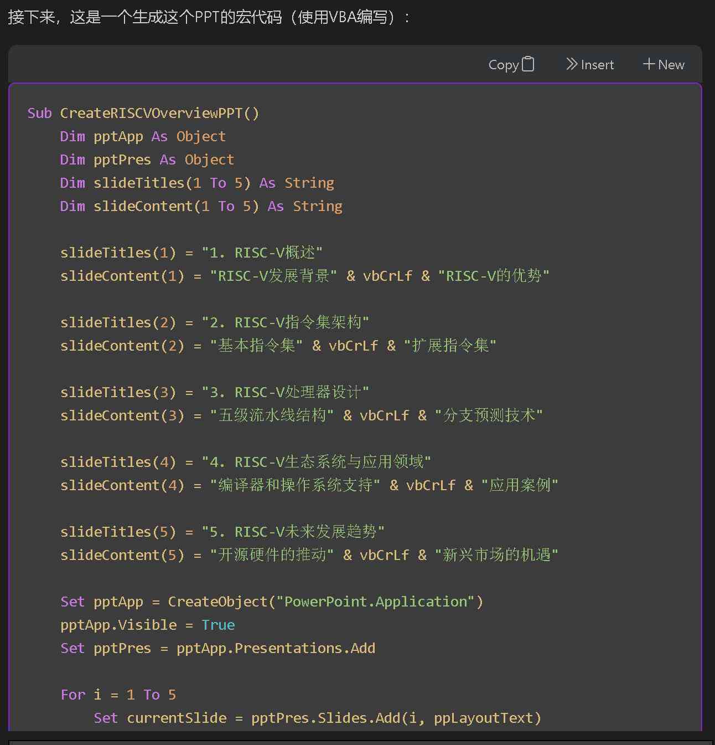Click the double-chevron Insert icon
715x745 pixels.
tap(572, 64)
